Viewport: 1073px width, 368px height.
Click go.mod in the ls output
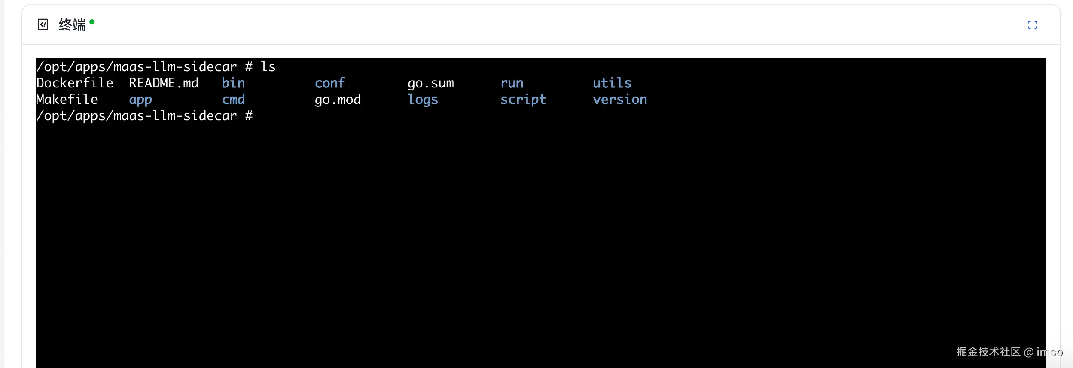point(338,100)
